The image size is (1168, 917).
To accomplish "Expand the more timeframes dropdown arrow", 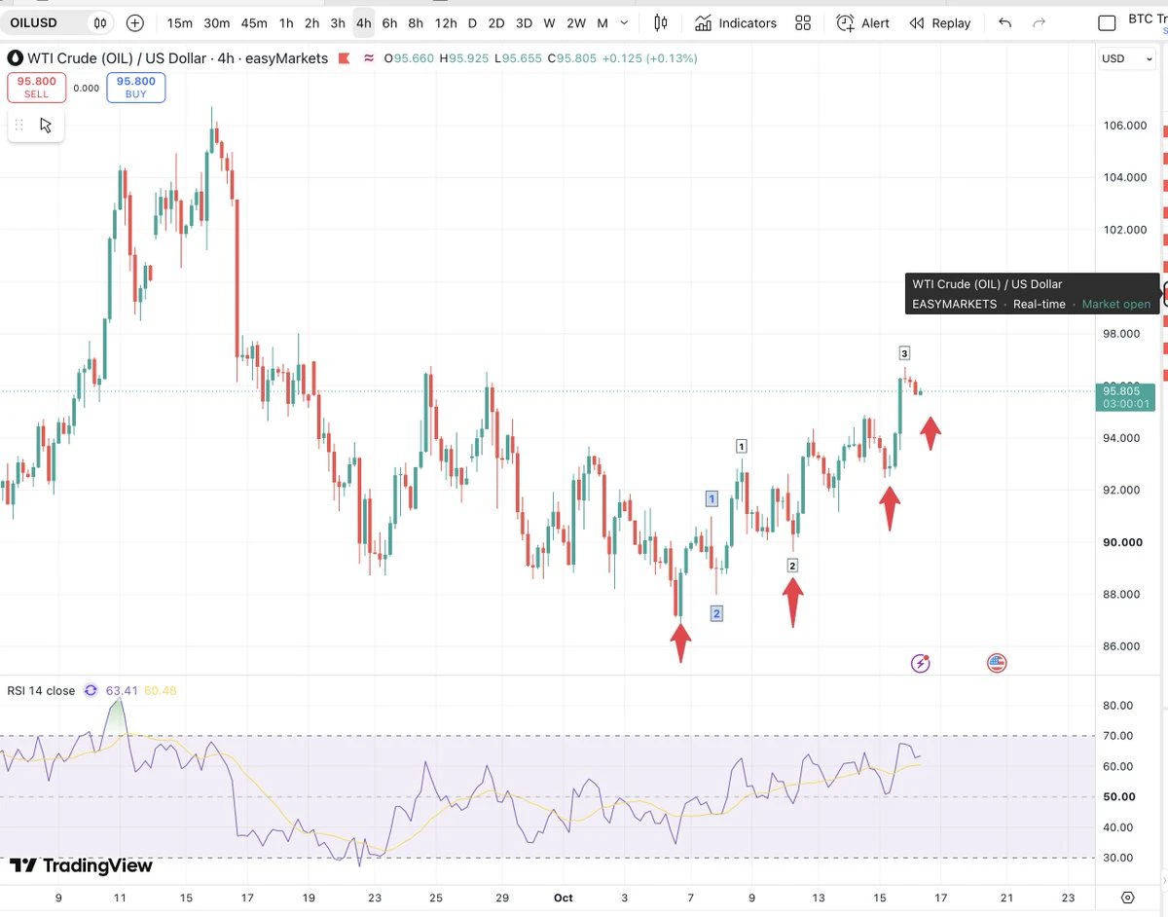I will 624,22.
